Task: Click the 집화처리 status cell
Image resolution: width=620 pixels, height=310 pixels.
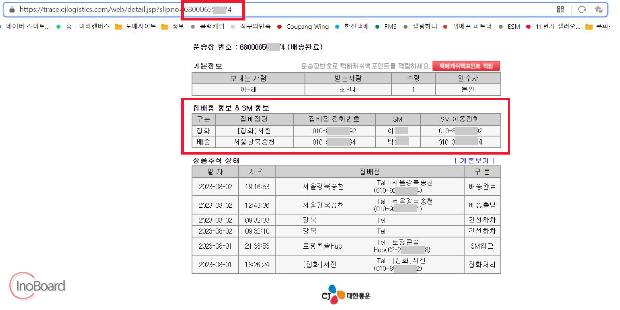Action: tap(483, 265)
